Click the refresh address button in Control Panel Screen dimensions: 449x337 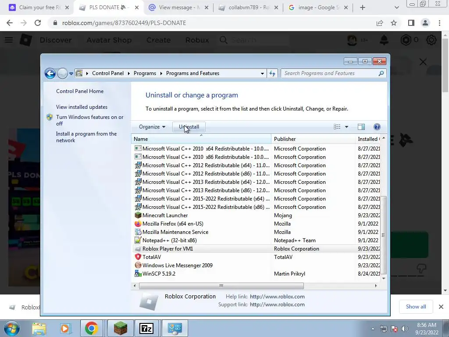pyautogui.click(x=272, y=73)
